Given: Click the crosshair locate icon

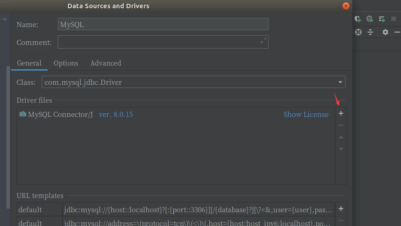Looking at the screenshot, I should click(358, 32).
